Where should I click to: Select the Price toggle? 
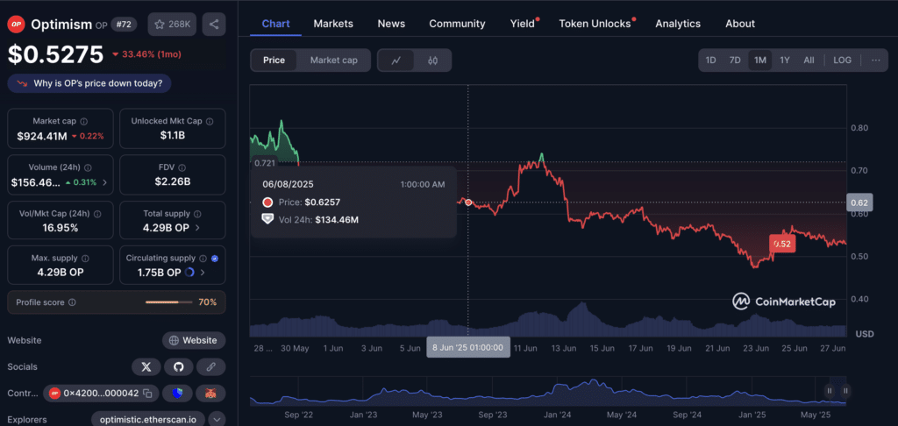pos(274,60)
